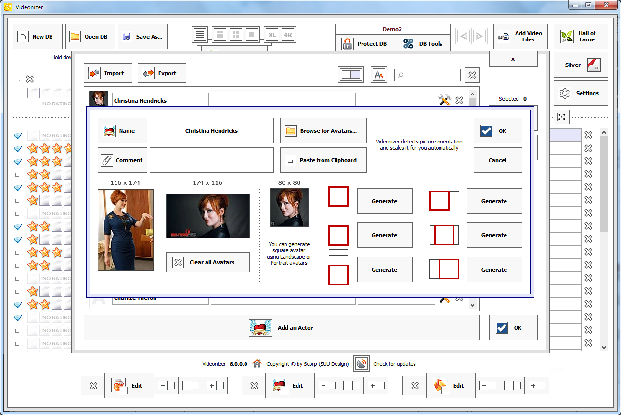Select the 116 x 174 portrait avatar
The height and width of the screenshot is (415, 621).
tap(126, 230)
